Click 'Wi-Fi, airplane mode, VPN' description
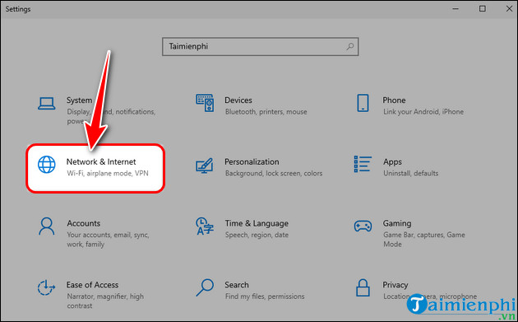The height and width of the screenshot is (322, 518). click(108, 174)
